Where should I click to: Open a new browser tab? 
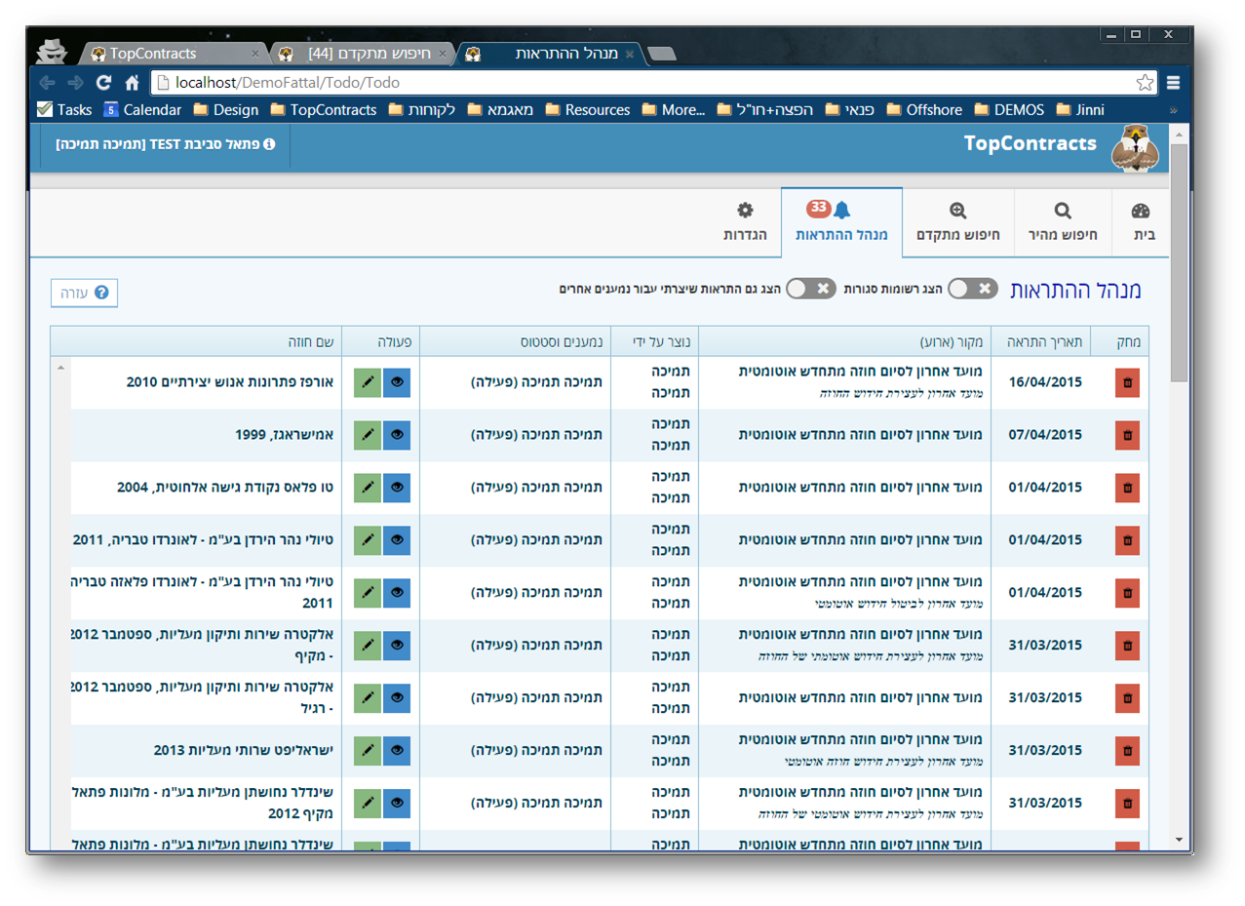[x=662, y=55]
